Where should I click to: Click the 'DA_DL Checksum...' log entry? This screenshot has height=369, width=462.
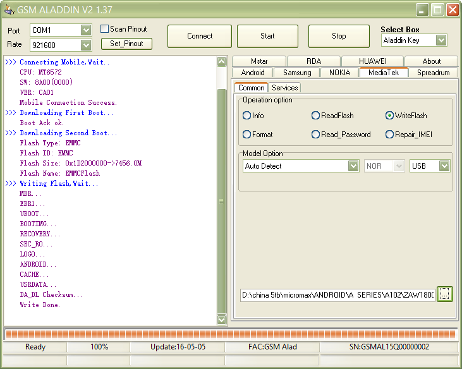(x=51, y=295)
